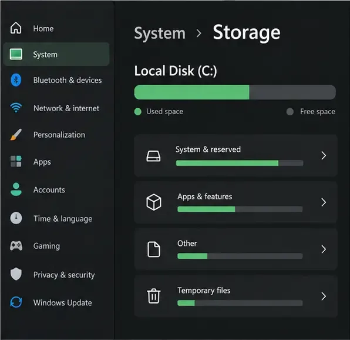Expand System & reserved chevron arrow
Image resolution: width=350 pixels, height=340 pixels.
click(x=324, y=155)
